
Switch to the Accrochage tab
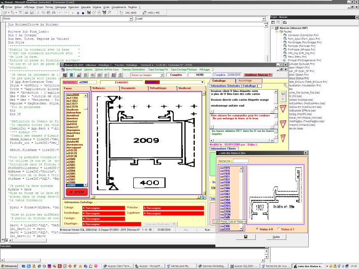249,81
